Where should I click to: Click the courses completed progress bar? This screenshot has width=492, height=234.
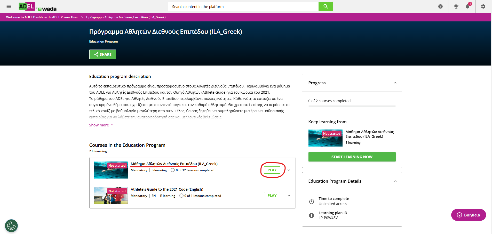tap(352, 106)
